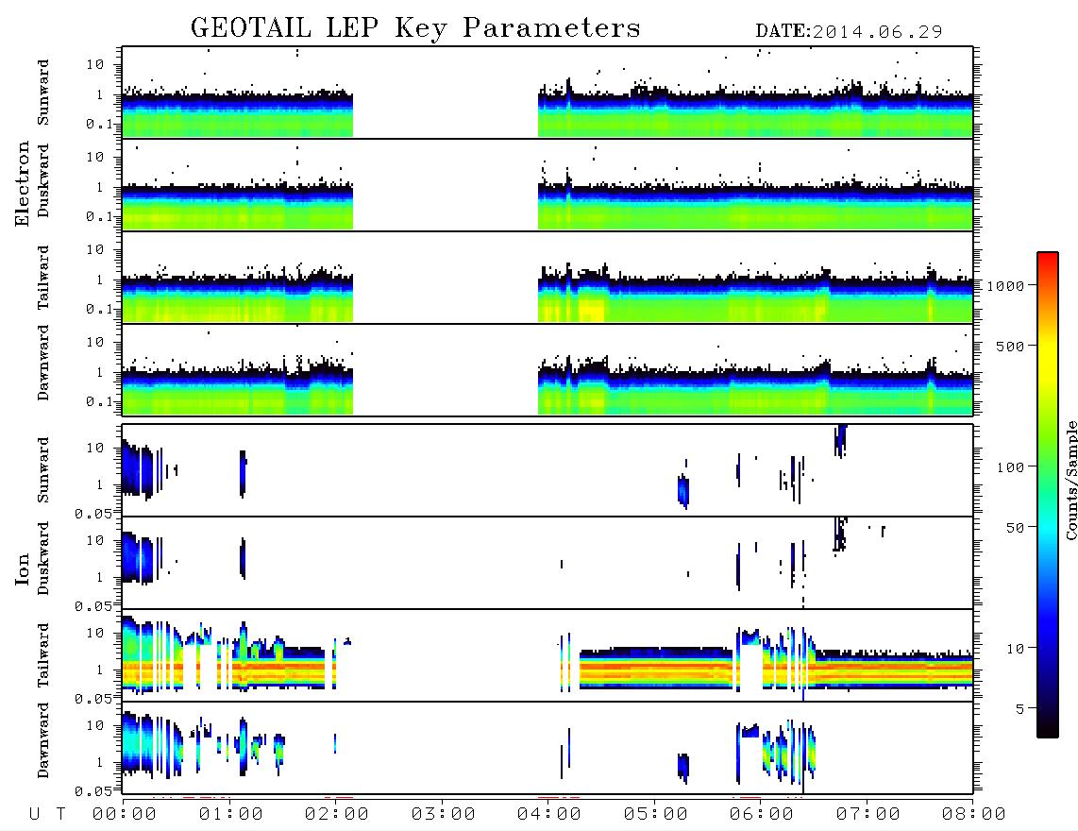1078x831 pixels.
Task: Click the "04:00" time tick label
Action: coord(549,815)
